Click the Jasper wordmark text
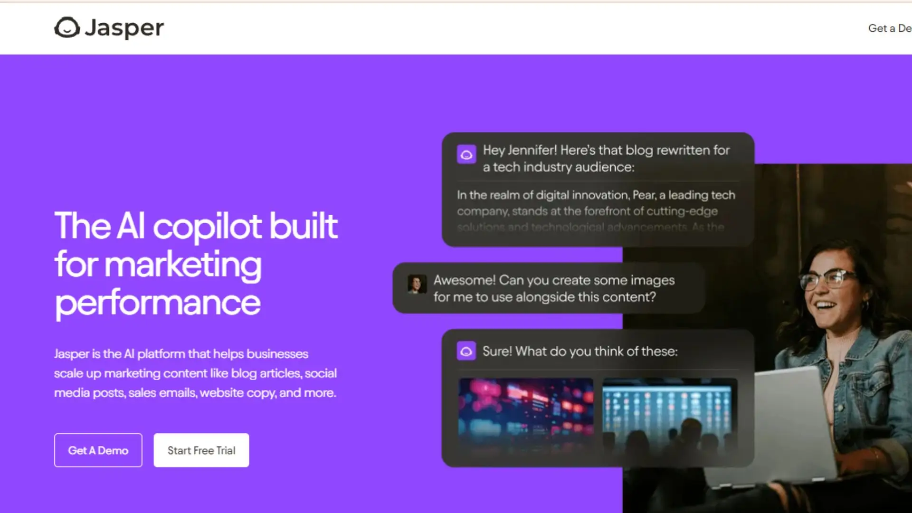 (x=124, y=28)
